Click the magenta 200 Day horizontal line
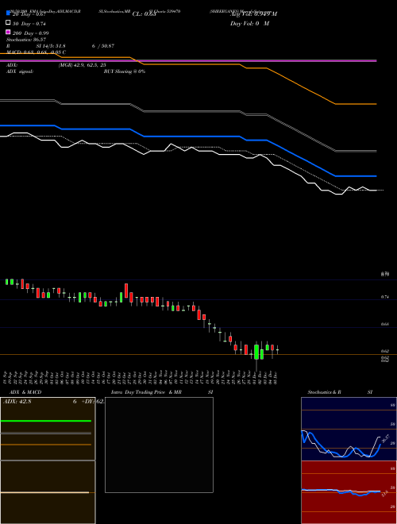The image size is (397, 524). point(188,60)
